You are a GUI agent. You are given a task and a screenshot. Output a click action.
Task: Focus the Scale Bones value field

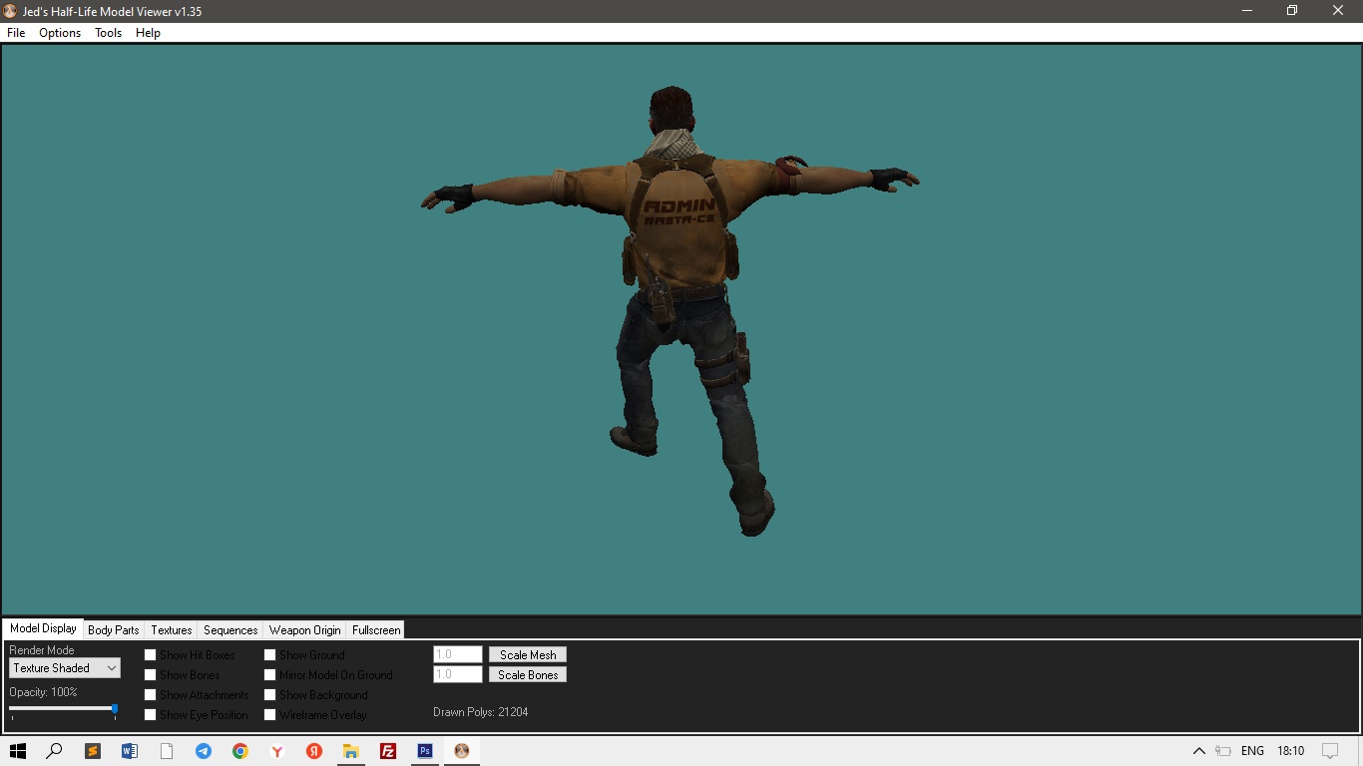click(458, 675)
